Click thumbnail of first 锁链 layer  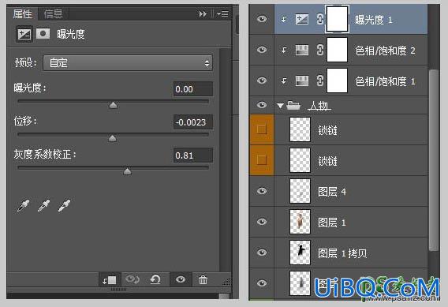click(x=300, y=129)
